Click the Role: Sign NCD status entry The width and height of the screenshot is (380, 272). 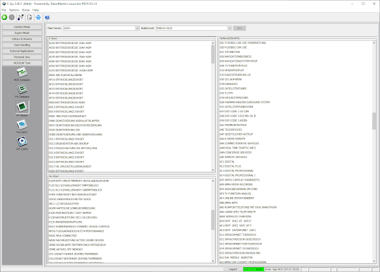click(283, 270)
